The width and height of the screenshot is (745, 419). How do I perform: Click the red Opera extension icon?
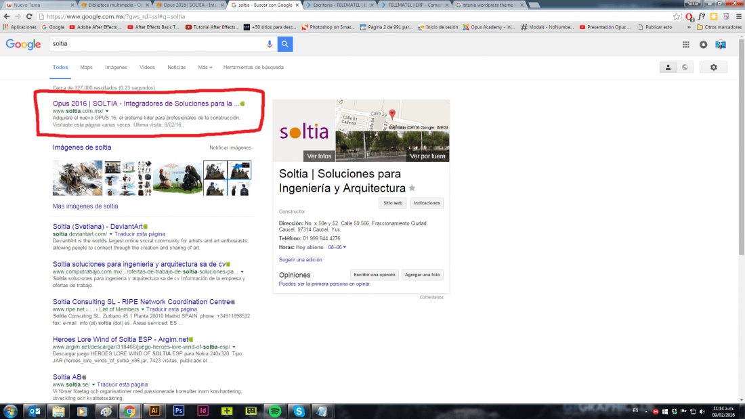point(689,17)
